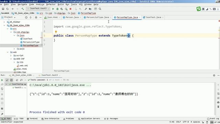Build project with hammer icon
The height and width of the screenshot is (124, 220).
click(23, 9)
